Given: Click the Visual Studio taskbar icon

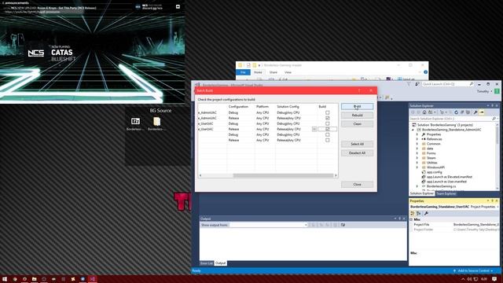Looking at the screenshot, I should (93, 279).
